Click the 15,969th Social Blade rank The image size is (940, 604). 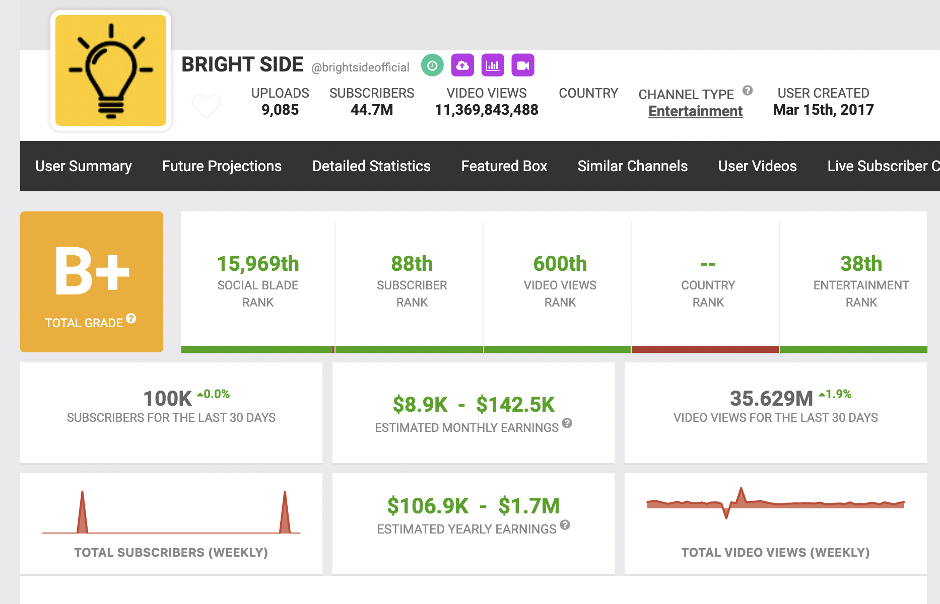pyautogui.click(x=258, y=263)
